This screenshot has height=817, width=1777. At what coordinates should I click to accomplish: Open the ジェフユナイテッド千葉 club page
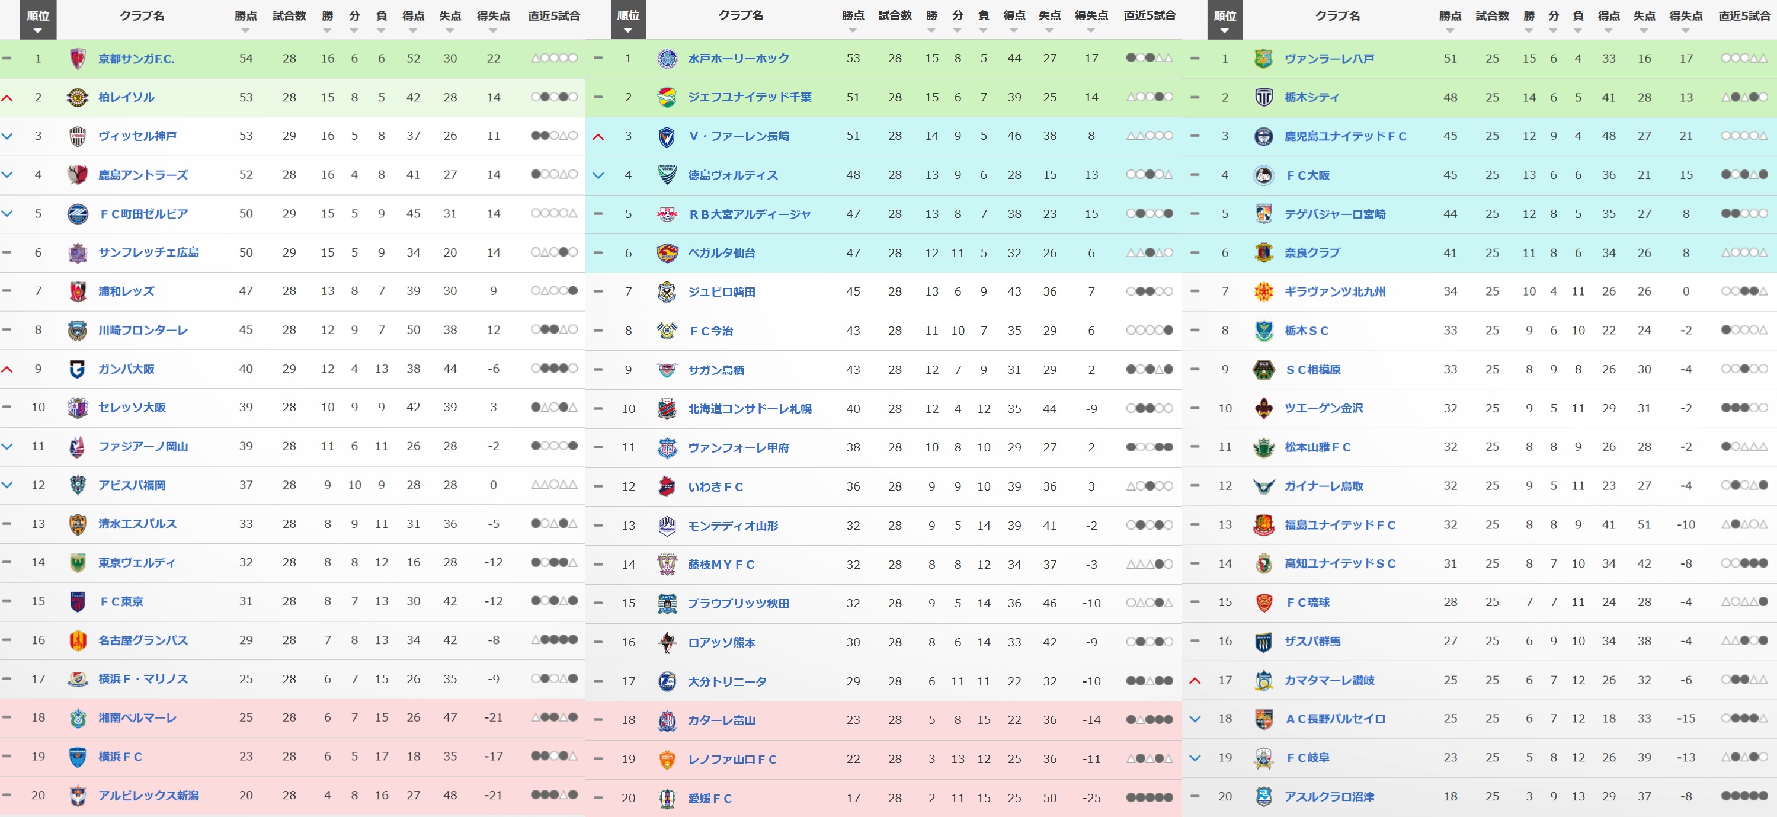750,97
